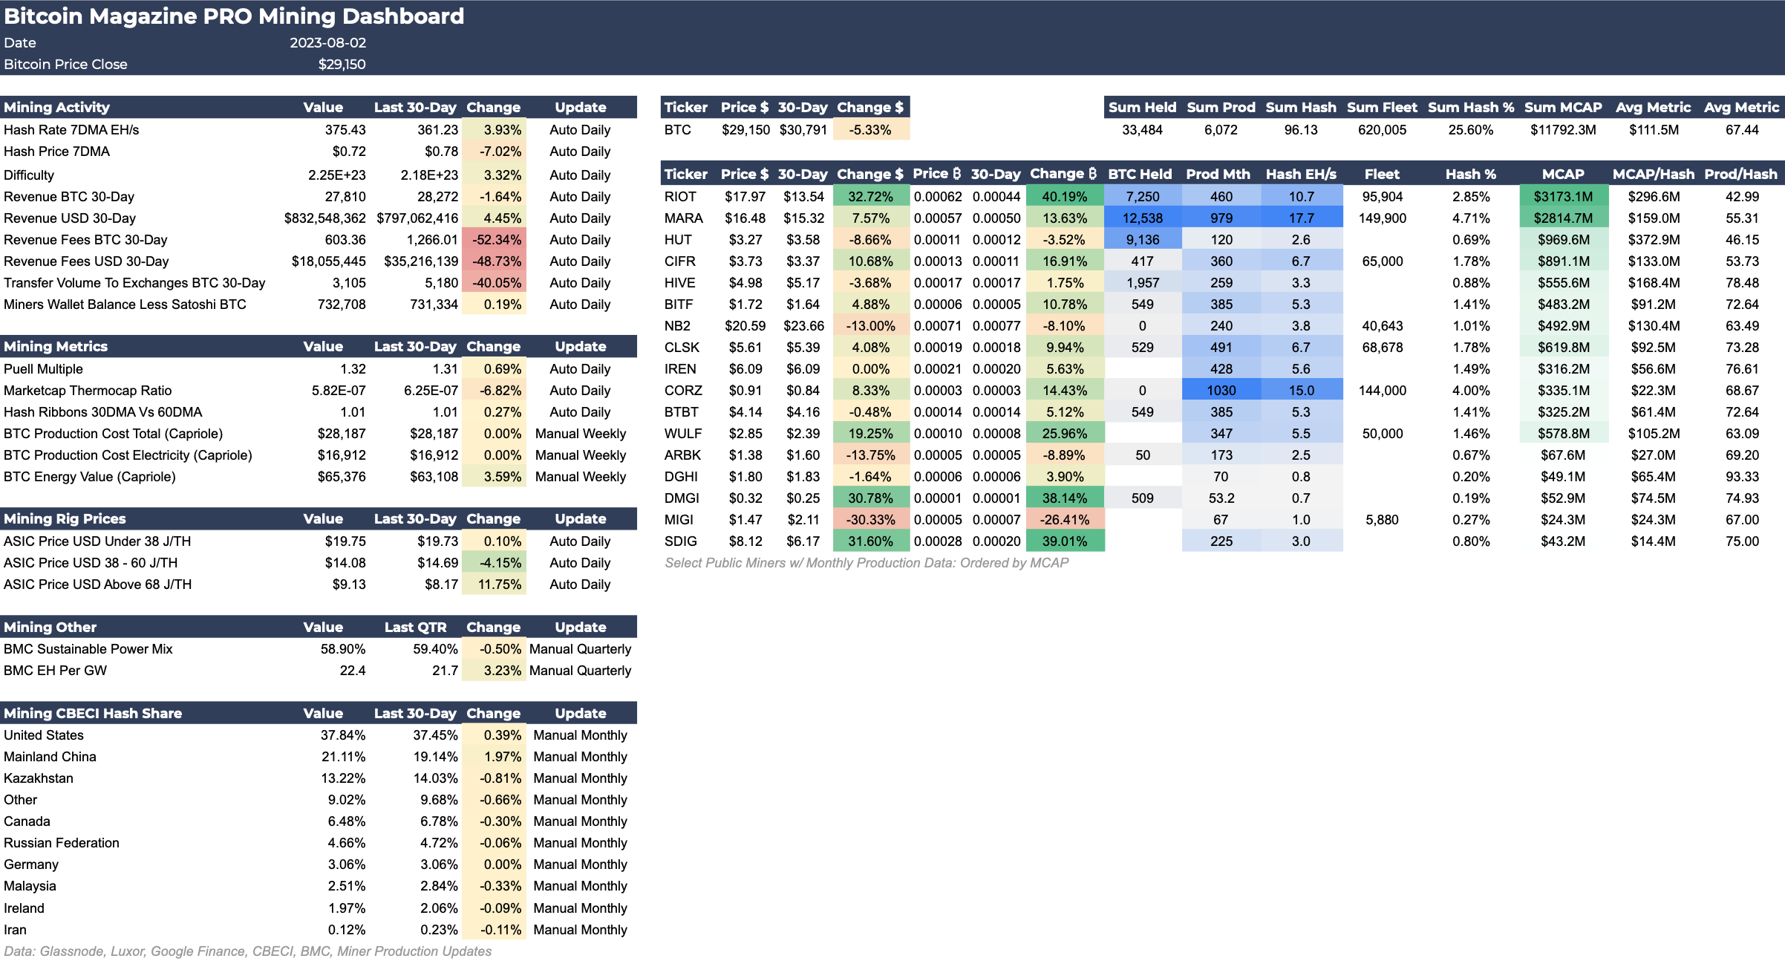The width and height of the screenshot is (1785, 967).
Task: Select BMC Sustainable Power Mix value 58.90%
Action: point(343,649)
